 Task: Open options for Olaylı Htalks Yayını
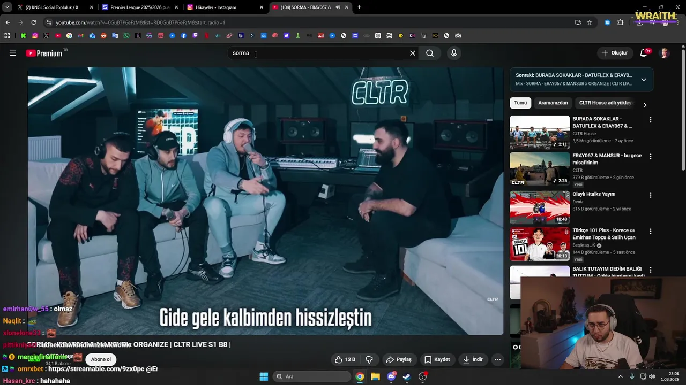[x=651, y=195]
